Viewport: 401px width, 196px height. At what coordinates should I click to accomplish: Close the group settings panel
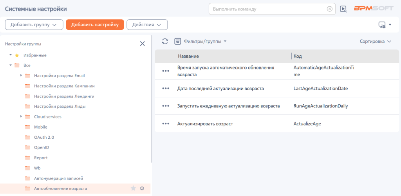pyautogui.click(x=143, y=44)
